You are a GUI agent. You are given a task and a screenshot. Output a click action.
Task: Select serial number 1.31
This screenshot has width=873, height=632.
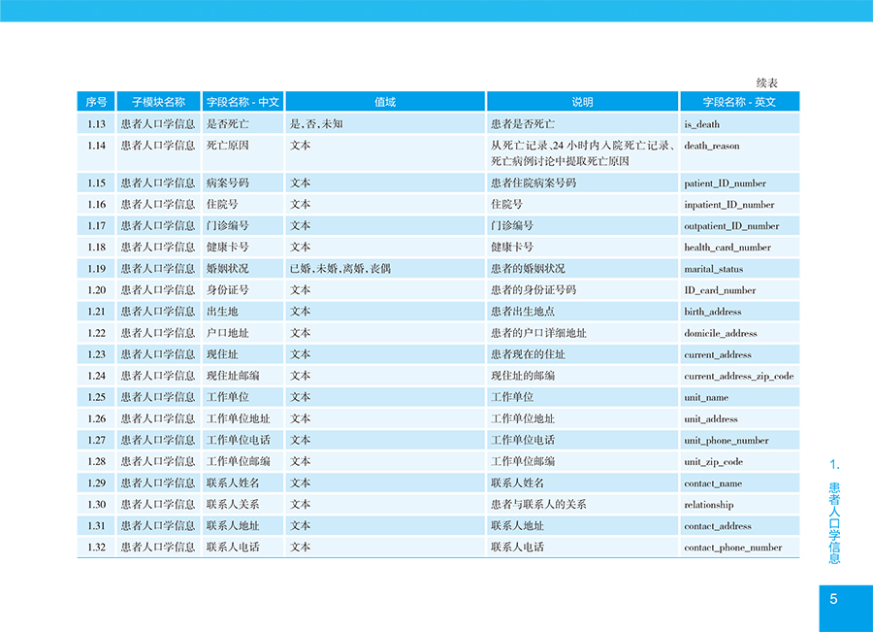click(96, 525)
